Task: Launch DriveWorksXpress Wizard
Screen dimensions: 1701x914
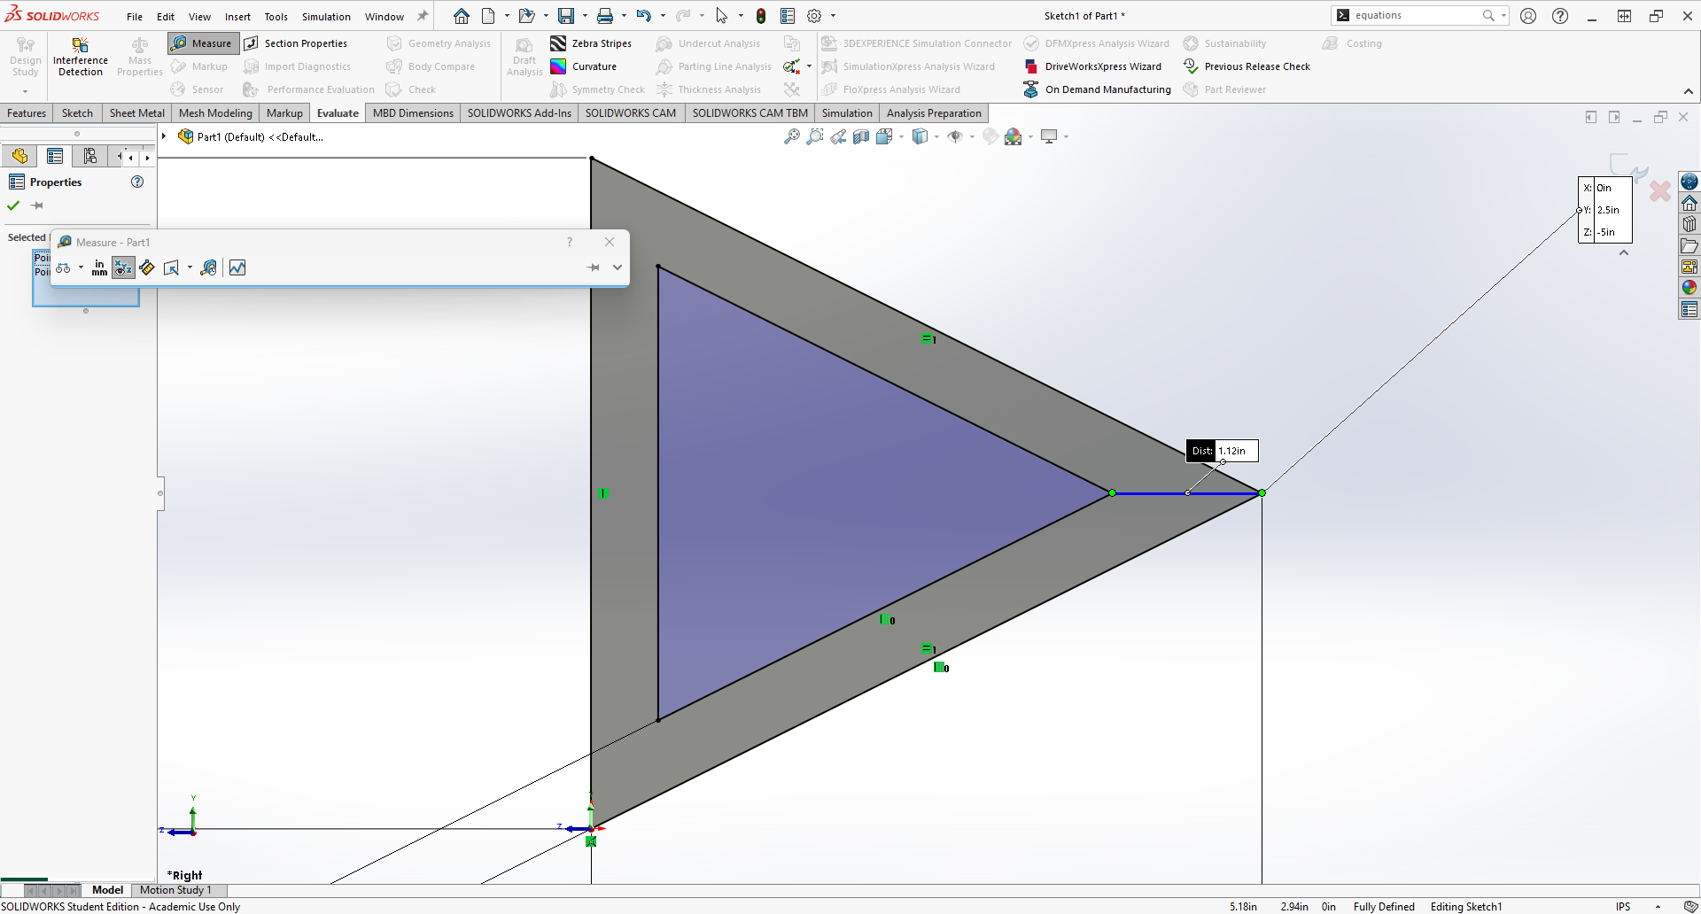Action: pos(1092,66)
